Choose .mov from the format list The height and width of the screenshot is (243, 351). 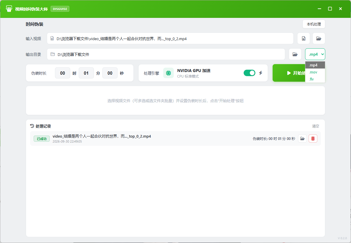pos(315,72)
